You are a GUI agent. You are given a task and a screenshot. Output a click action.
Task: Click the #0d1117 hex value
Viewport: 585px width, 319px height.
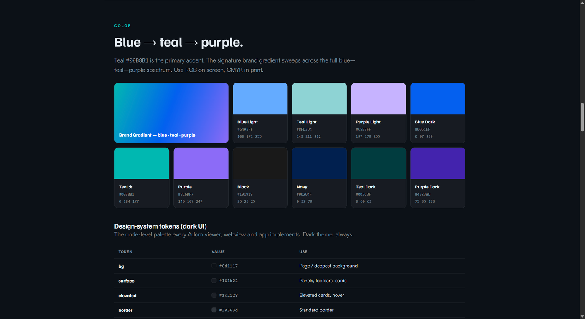pos(229,266)
